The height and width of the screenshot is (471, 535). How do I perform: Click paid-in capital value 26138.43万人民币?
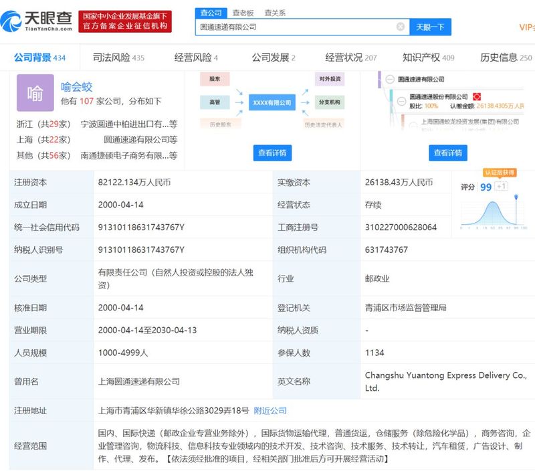tap(399, 182)
